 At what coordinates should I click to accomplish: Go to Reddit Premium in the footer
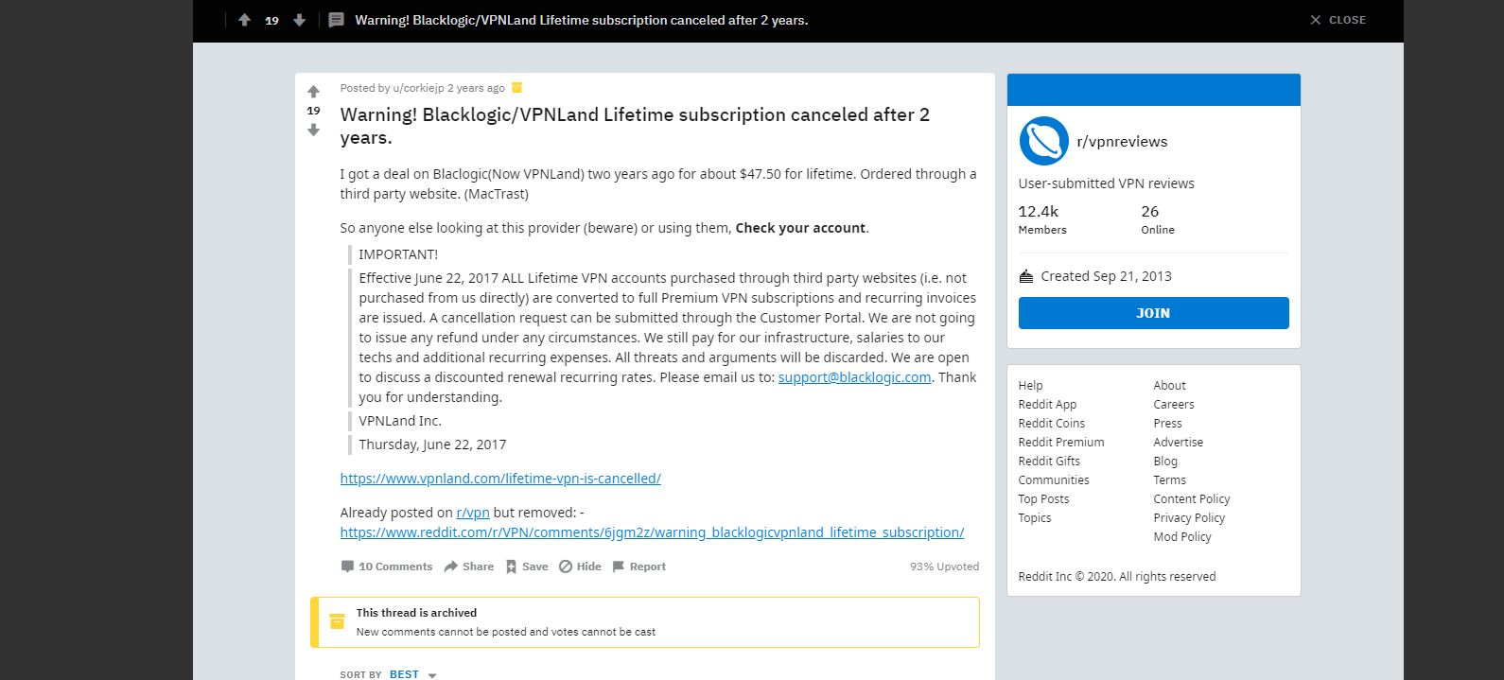click(1060, 442)
